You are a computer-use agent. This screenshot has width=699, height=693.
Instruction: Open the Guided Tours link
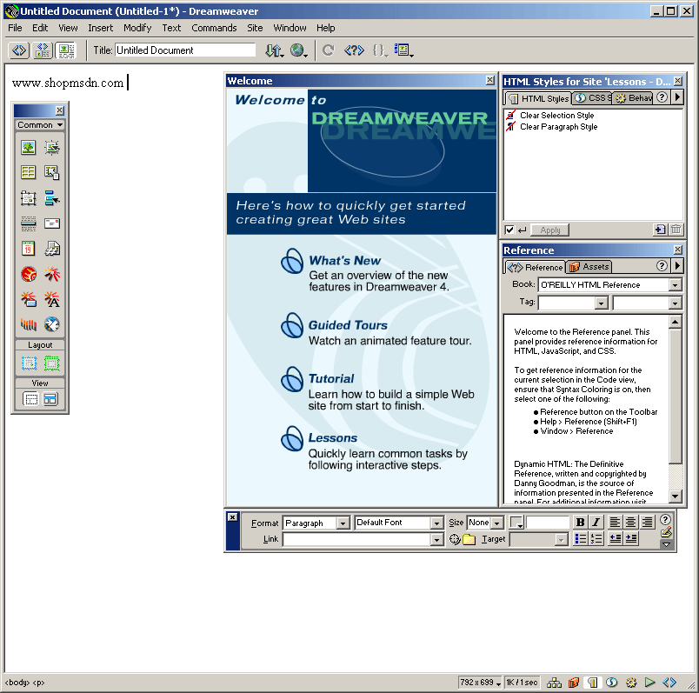click(348, 325)
